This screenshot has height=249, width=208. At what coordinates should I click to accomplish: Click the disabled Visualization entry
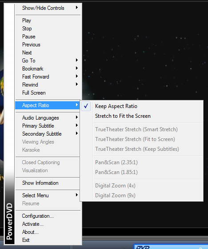48,170
